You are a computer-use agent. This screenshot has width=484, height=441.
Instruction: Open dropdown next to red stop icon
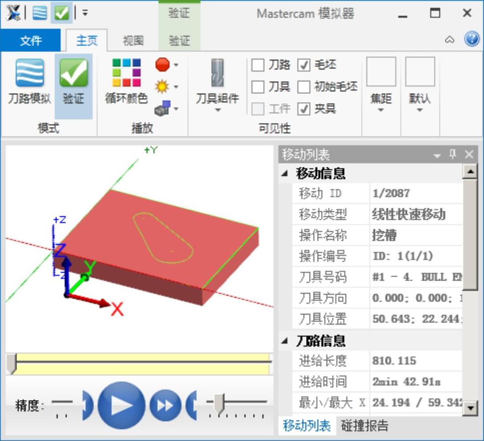click(176, 65)
